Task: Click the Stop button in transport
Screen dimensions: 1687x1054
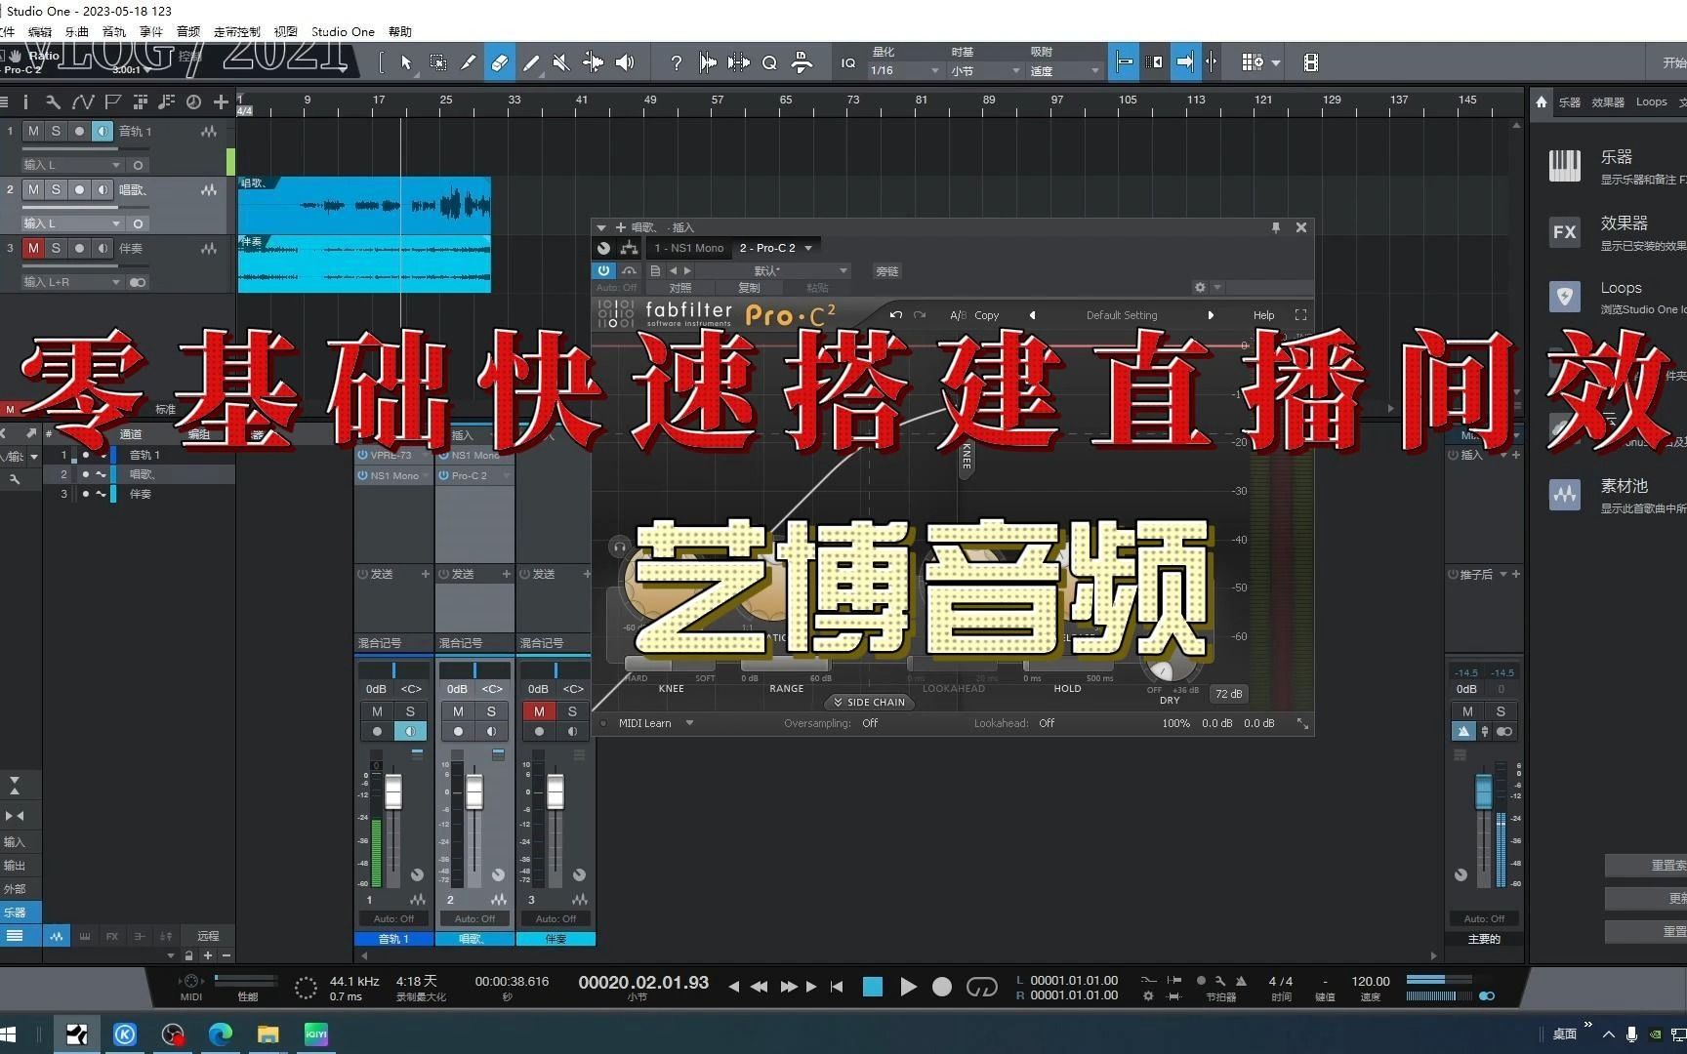Action: (x=873, y=987)
